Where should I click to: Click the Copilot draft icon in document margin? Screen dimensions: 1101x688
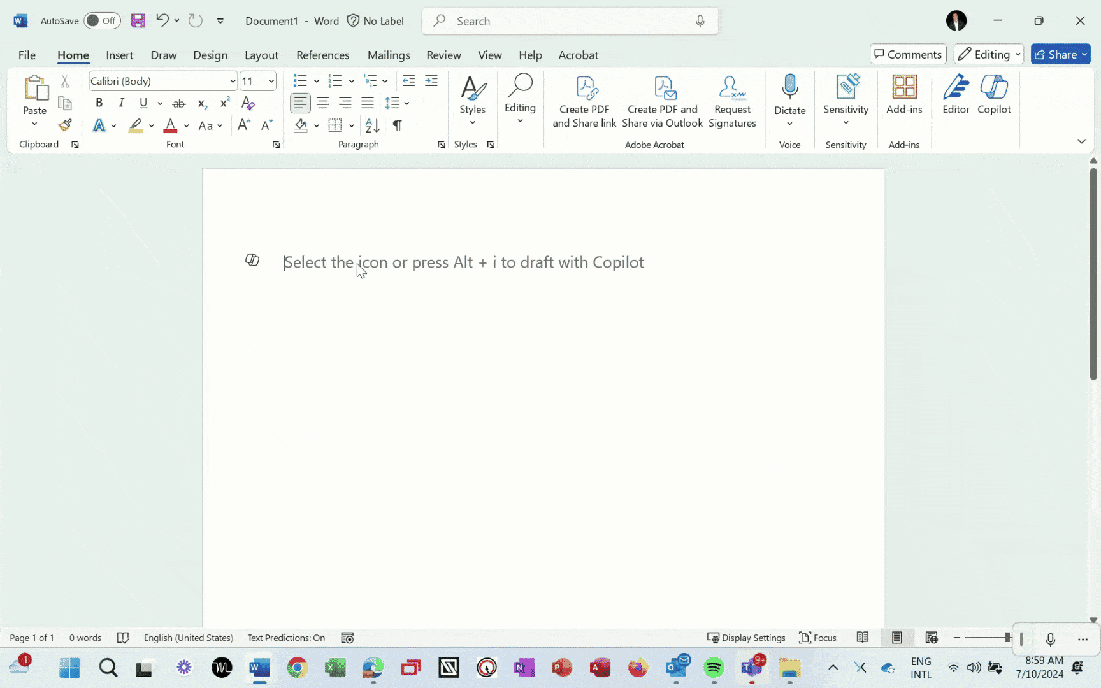[252, 260]
